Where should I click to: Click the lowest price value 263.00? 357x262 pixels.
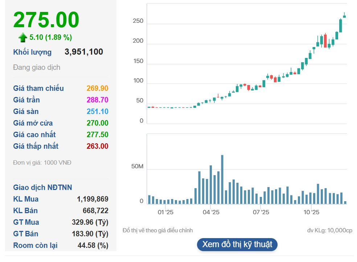tap(97, 146)
